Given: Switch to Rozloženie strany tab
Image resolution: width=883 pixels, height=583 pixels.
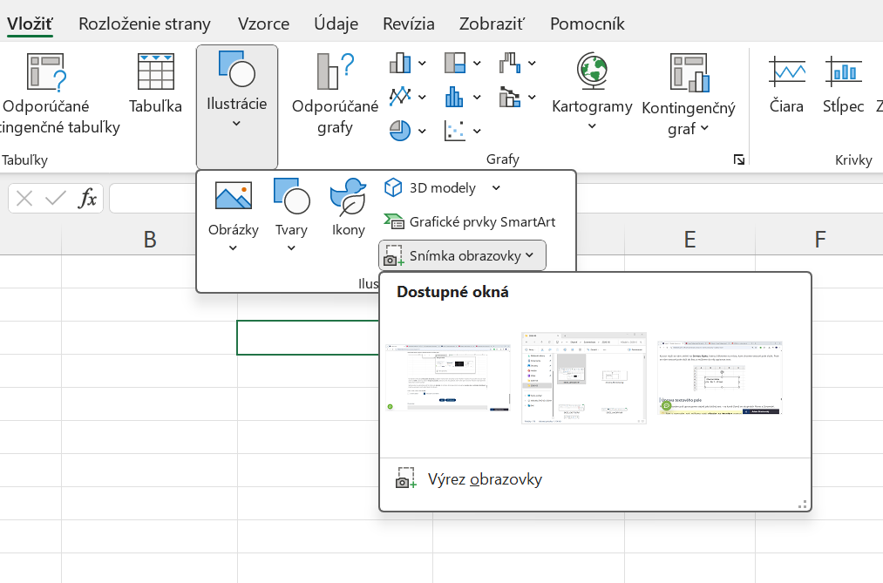Looking at the screenshot, I should tap(145, 24).
